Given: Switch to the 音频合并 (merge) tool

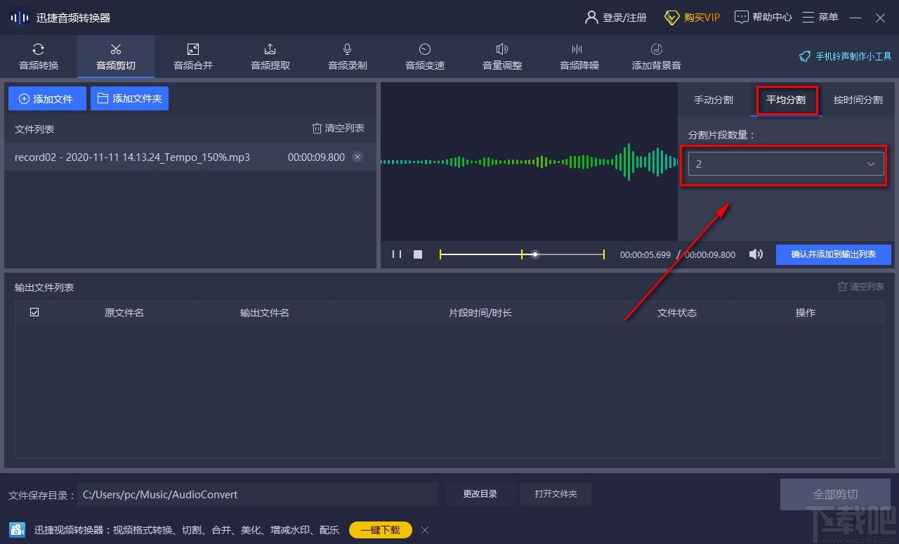Looking at the screenshot, I should 192,56.
